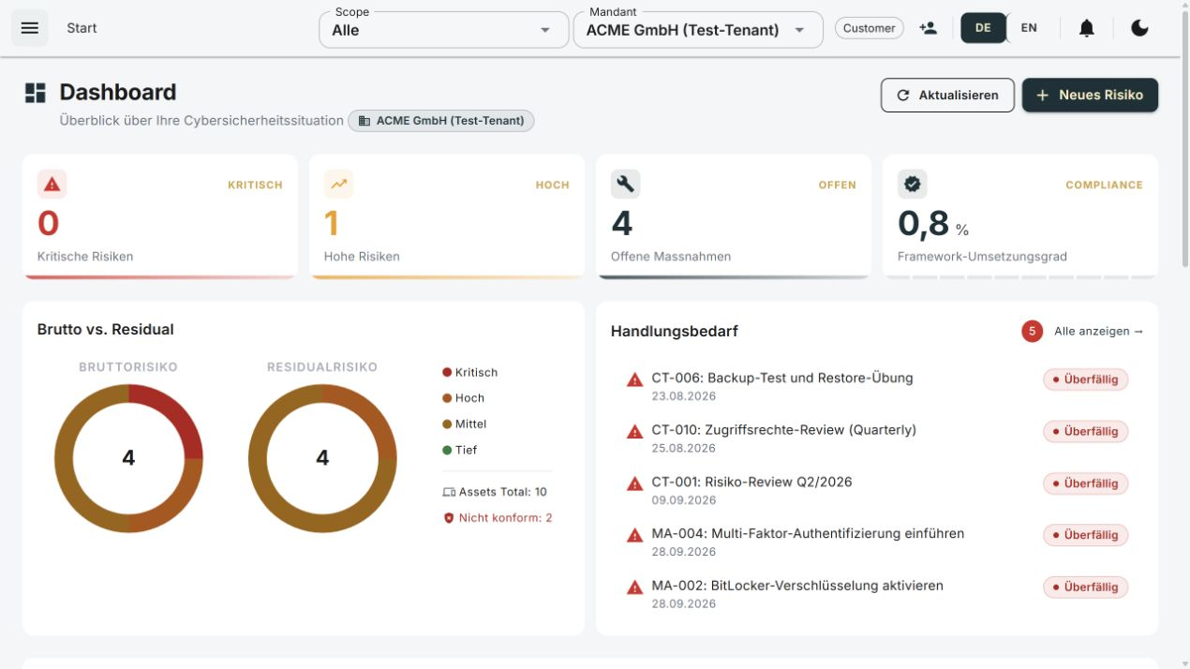Viewport: 1190px width, 669px height.
Task: Click the page vertical scrollbar
Action: [1184, 141]
